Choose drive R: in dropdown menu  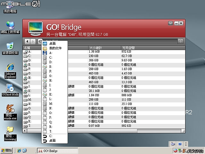[x=54, y=127]
